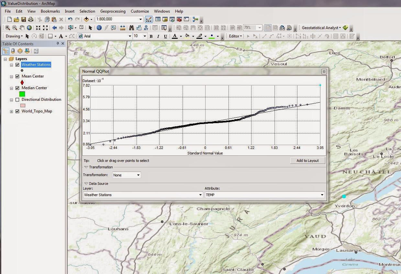Open the Go To XY tool
Image resolution: width=401 pixels, height=274 pixels.
[x=147, y=28]
